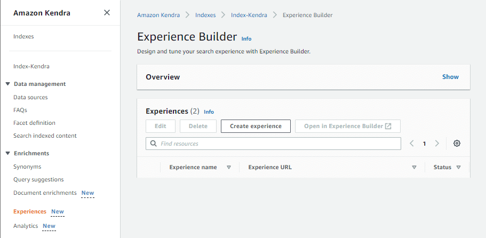Screen dimensions: 486x238
Task: Click the Delete button
Action: (x=198, y=126)
